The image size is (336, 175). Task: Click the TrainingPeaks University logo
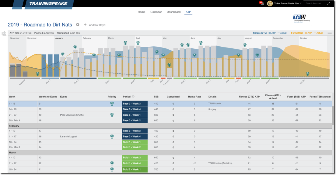pos(301,18)
